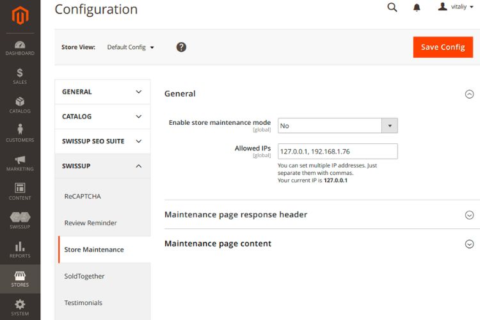
Task: Click the Magento logo icon
Action: point(20,15)
